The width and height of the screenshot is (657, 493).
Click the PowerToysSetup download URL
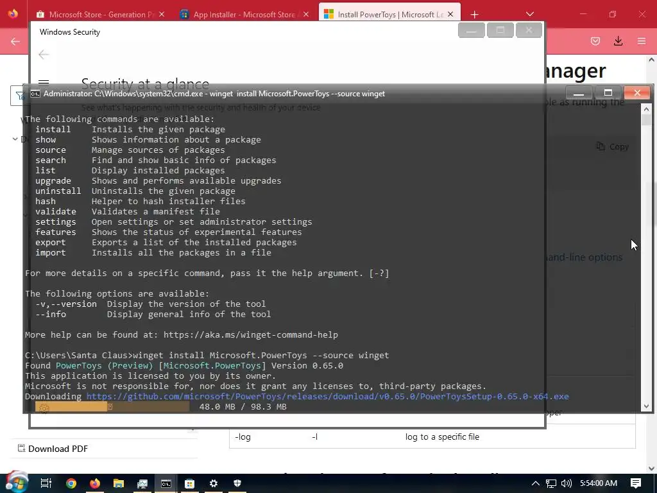pos(328,396)
